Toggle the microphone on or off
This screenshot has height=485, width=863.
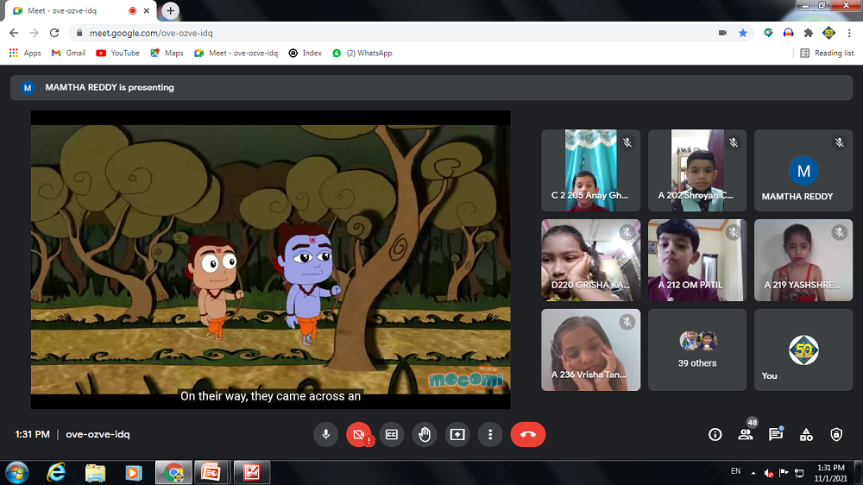326,435
